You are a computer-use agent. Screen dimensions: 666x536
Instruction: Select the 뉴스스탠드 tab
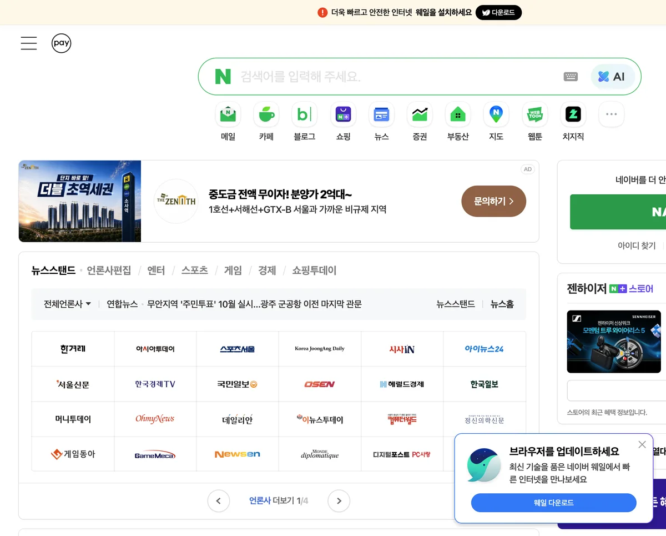[53, 270]
